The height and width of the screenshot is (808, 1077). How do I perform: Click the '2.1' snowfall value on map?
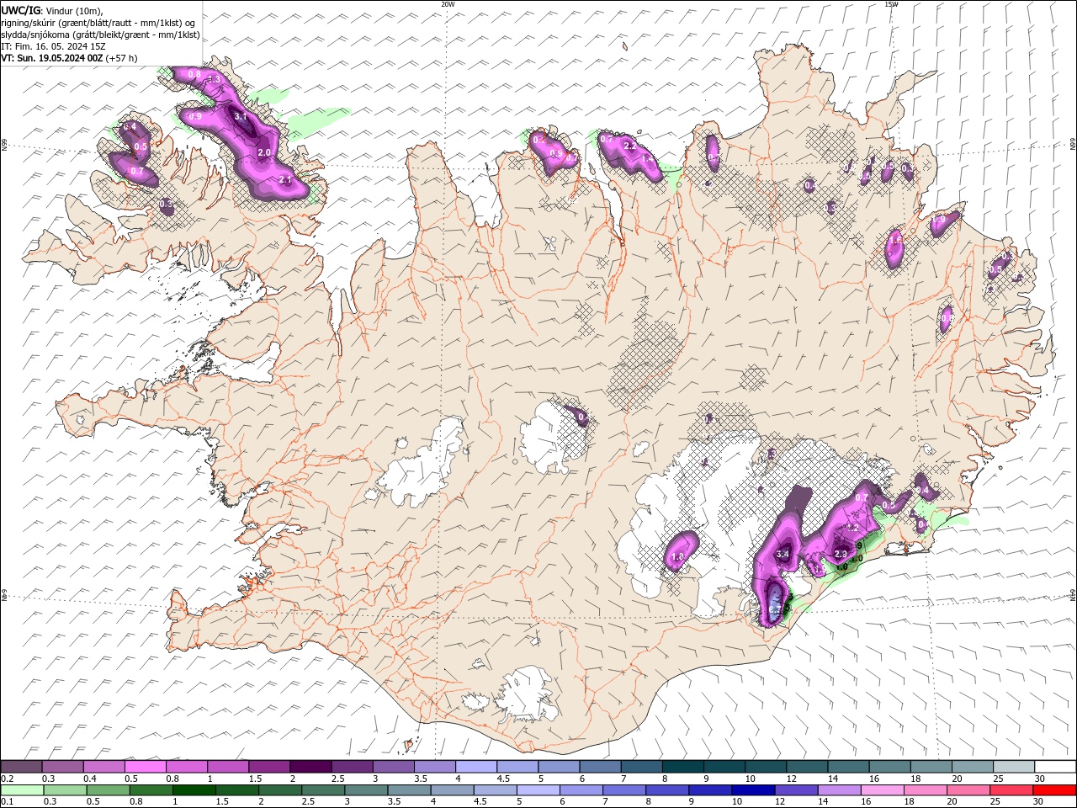(284, 180)
